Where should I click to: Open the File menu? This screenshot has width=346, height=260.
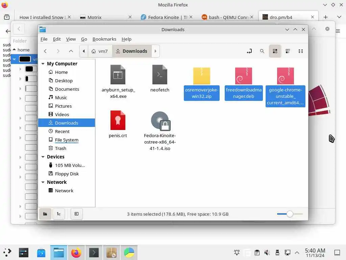click(44, 39)
